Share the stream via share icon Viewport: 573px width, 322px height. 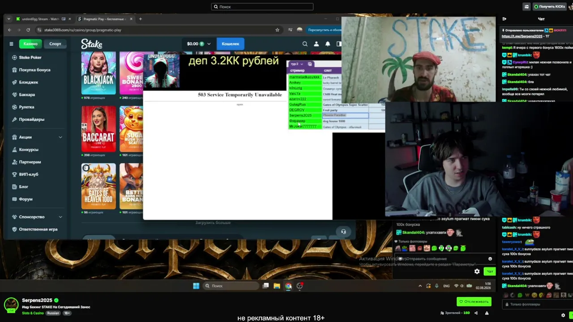click(x=476, y=313)
